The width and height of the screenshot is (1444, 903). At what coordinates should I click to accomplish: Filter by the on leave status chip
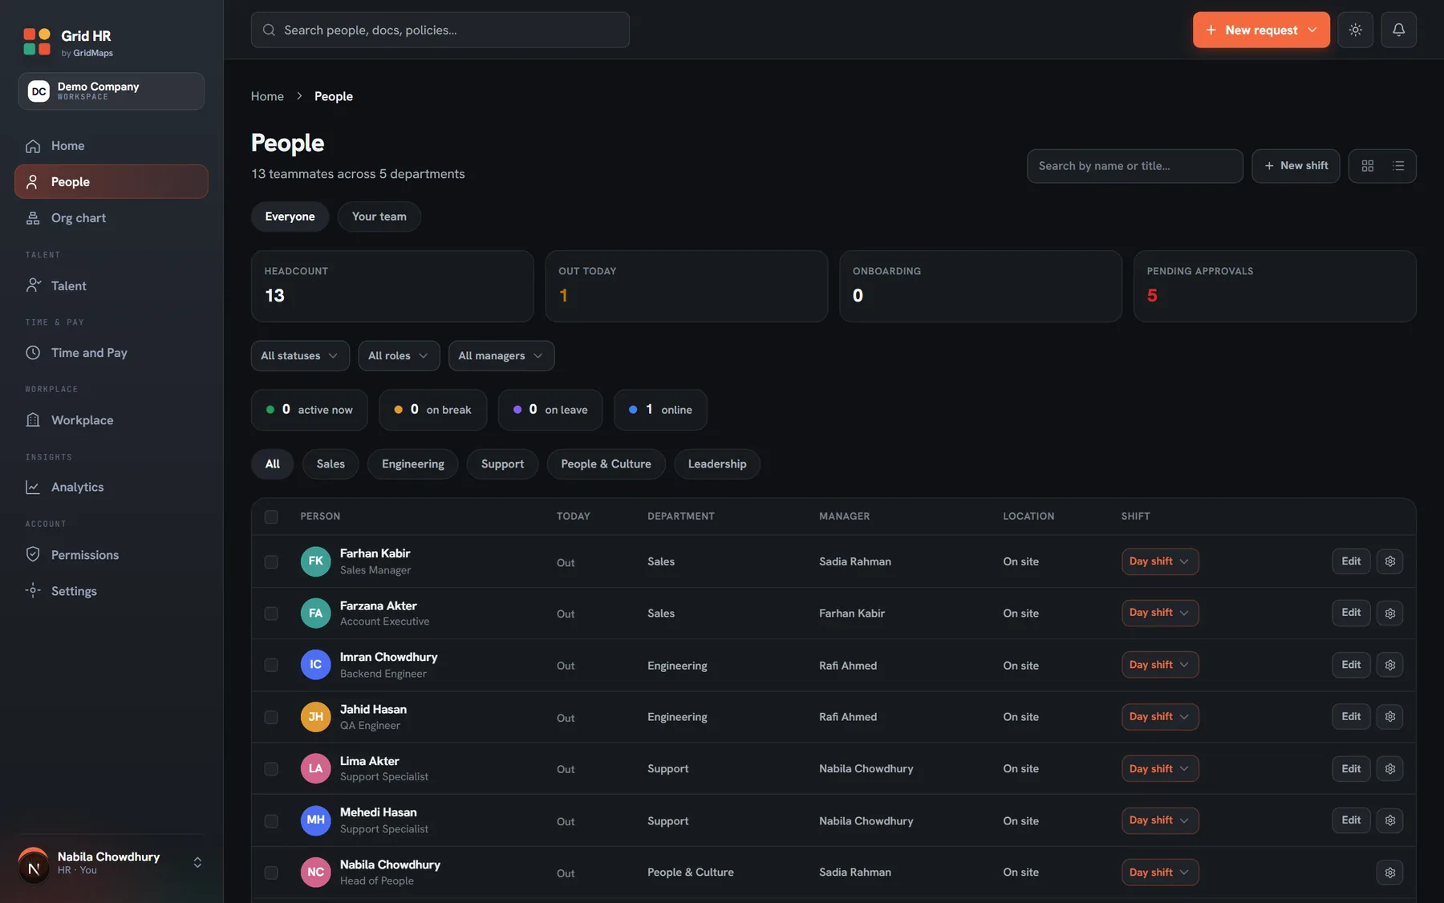coord(550,410)
